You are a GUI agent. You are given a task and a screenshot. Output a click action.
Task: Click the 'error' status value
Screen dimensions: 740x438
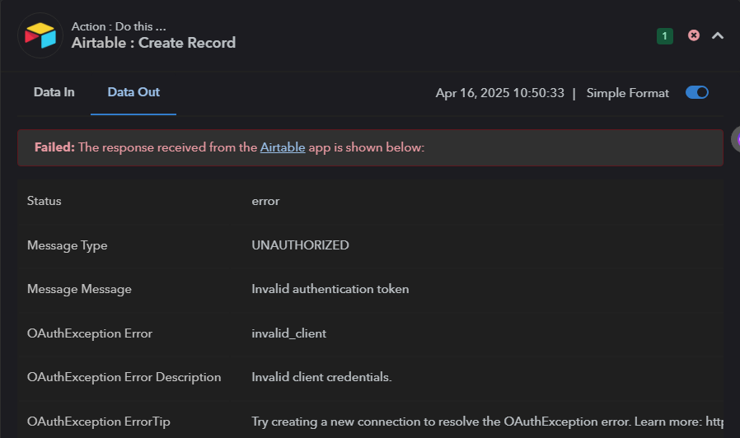(x=265, y=202)
